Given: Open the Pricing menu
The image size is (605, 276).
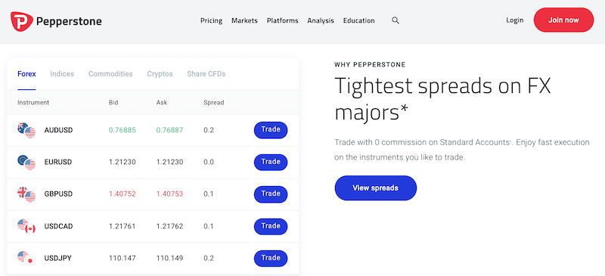Looking at the screenshot, I should (x=212, y=20).
